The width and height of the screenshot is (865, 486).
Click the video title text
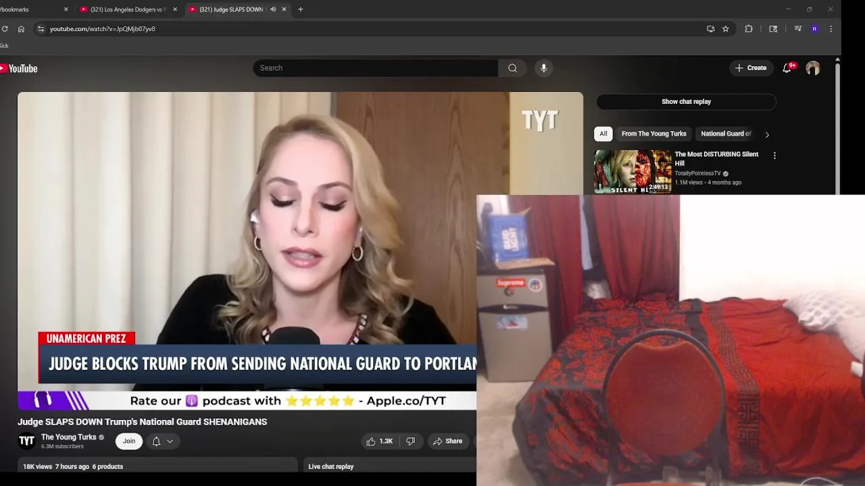142,422
